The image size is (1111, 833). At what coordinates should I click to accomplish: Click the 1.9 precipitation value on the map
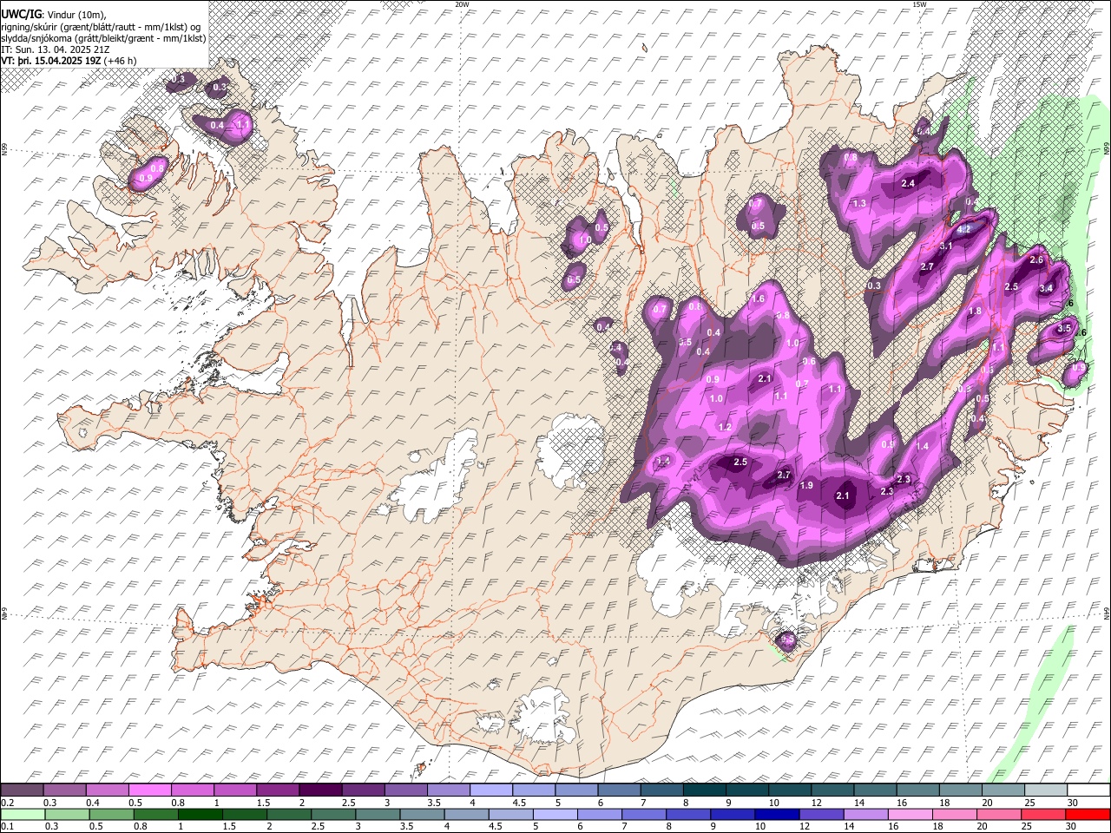(x=806, y=485)
